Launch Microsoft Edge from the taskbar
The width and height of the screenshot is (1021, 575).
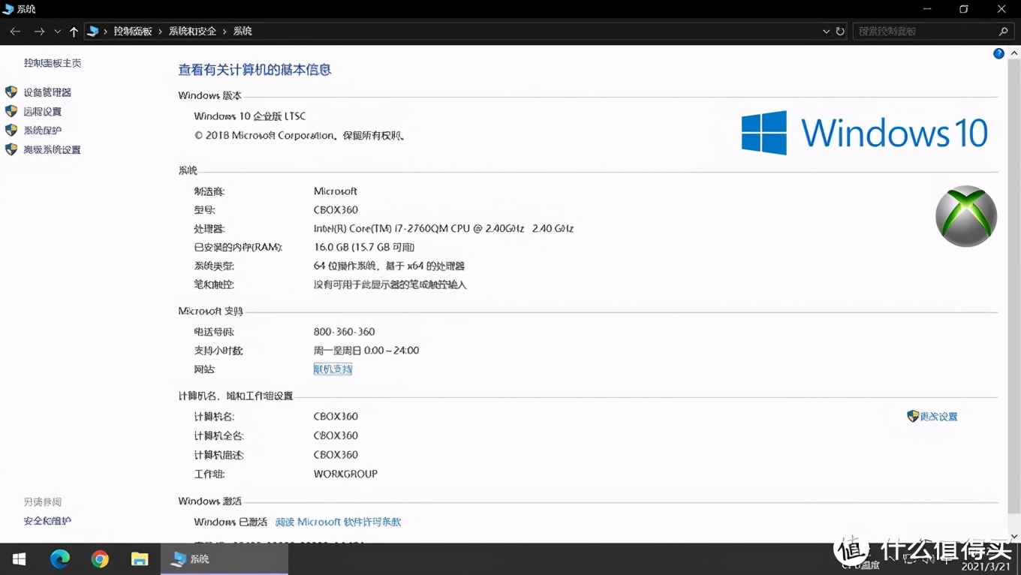[60, 558]
